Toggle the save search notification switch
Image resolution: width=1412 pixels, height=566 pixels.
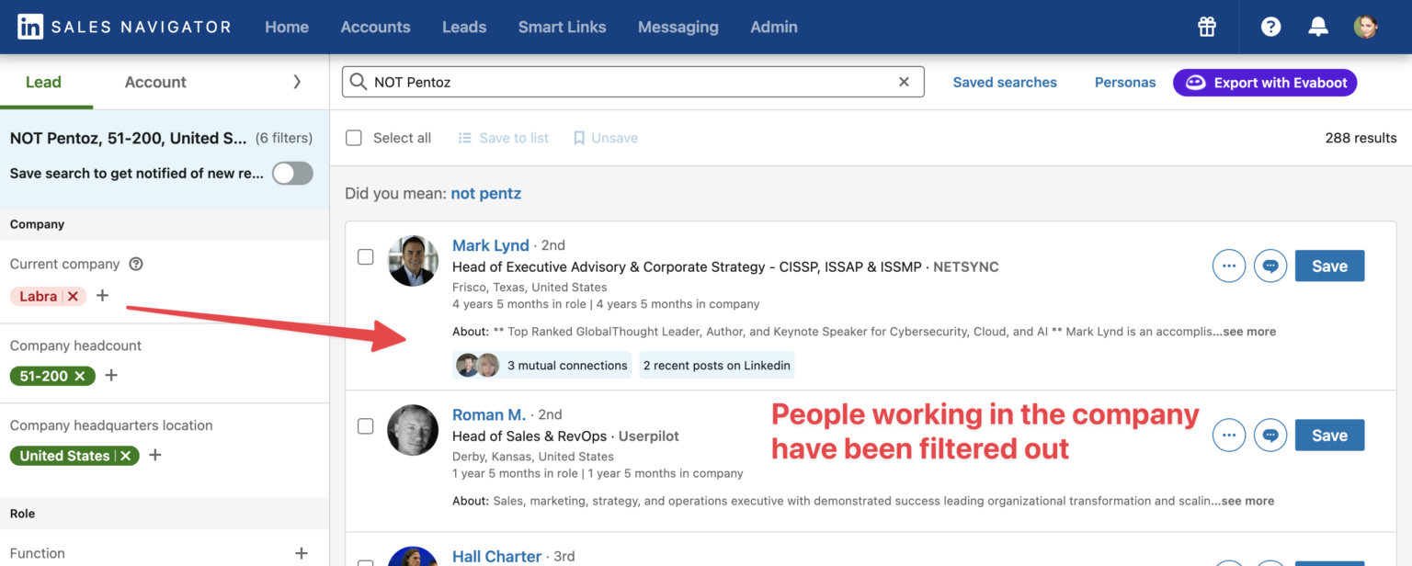point(292,173)
